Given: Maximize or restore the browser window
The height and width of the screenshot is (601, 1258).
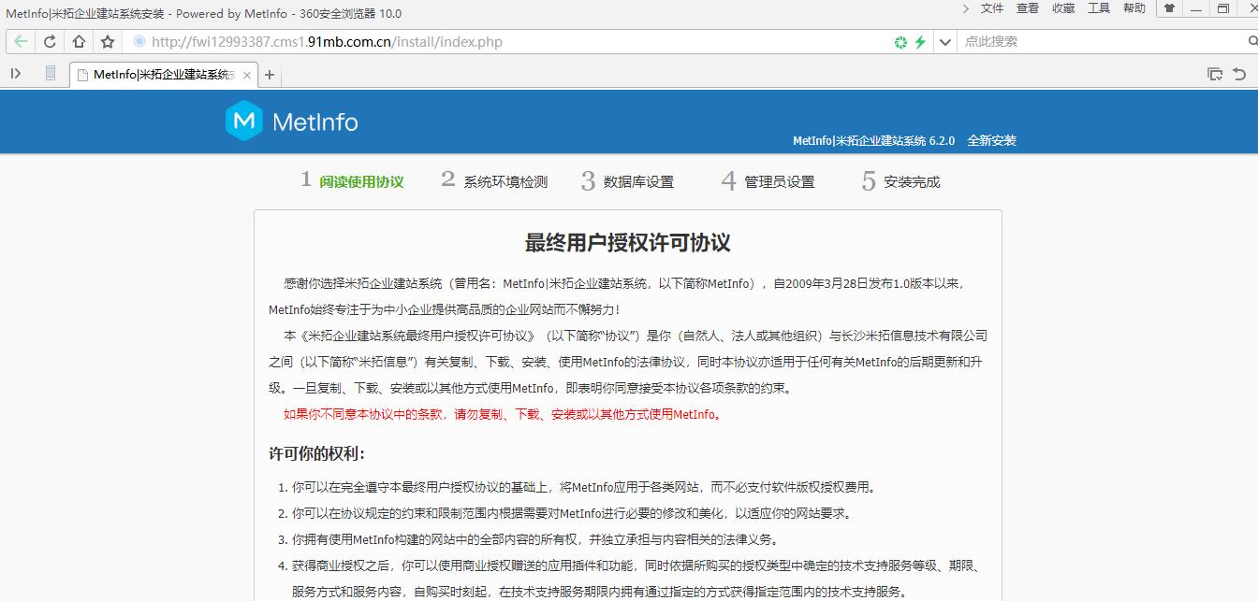Looking at the screenshot, I should pos(1222,8).
